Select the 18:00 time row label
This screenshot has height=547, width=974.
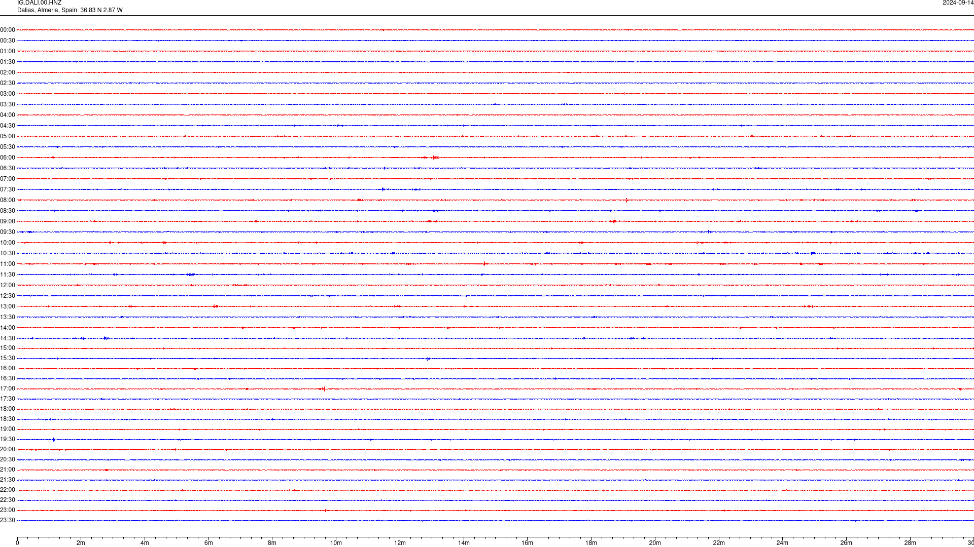click(8, 409)
